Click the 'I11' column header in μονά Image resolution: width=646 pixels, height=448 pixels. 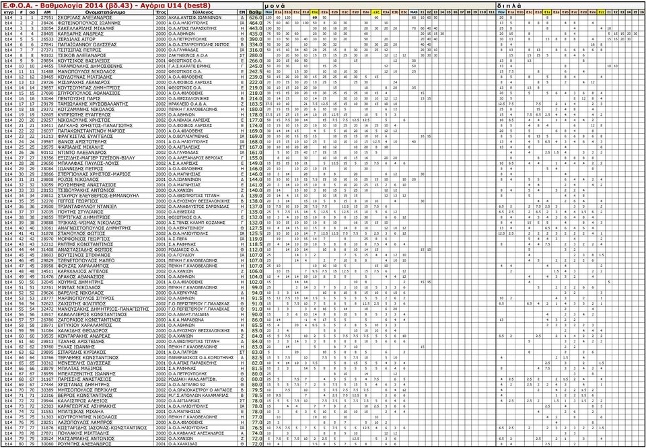pyautogui.click(x=491, y=13)
